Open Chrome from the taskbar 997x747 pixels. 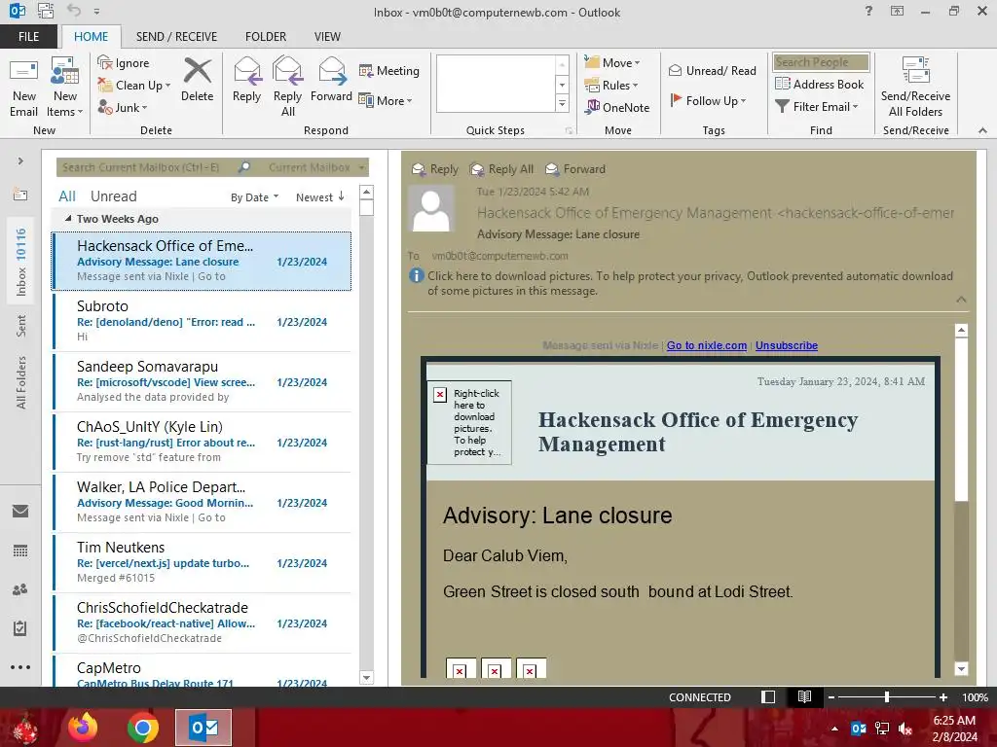pyautogui.click(x=142, y=728)
